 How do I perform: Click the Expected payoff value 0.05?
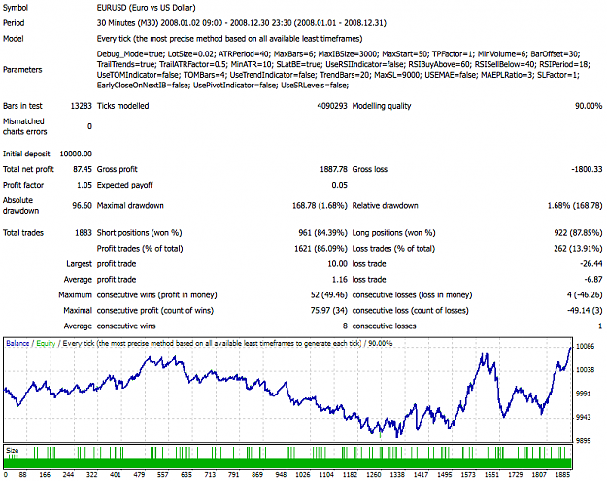coord(340,186)
